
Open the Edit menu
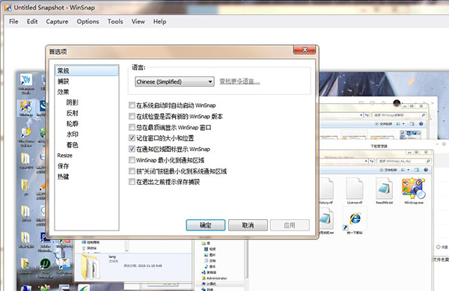tap(32, 22)
